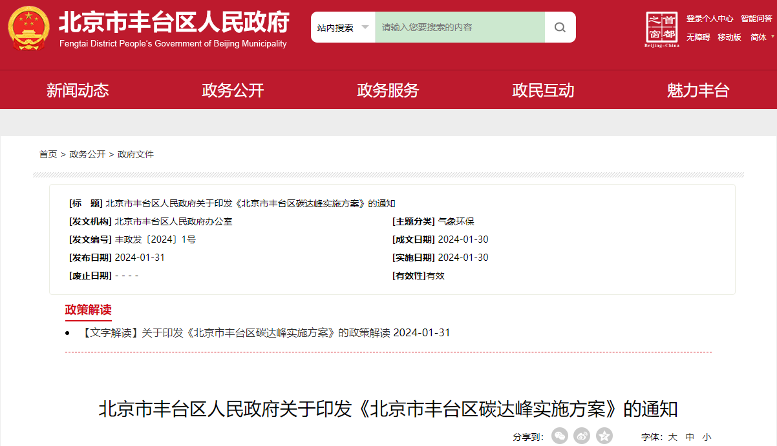The width and height of the screenshot is (777, 446).
Task: Open the 政务公开 navigation menu
Action: [233, 90]
